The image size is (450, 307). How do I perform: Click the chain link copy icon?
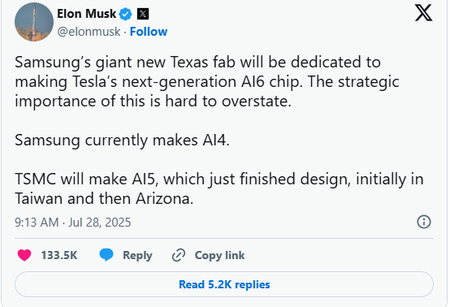tap(179, 255)
